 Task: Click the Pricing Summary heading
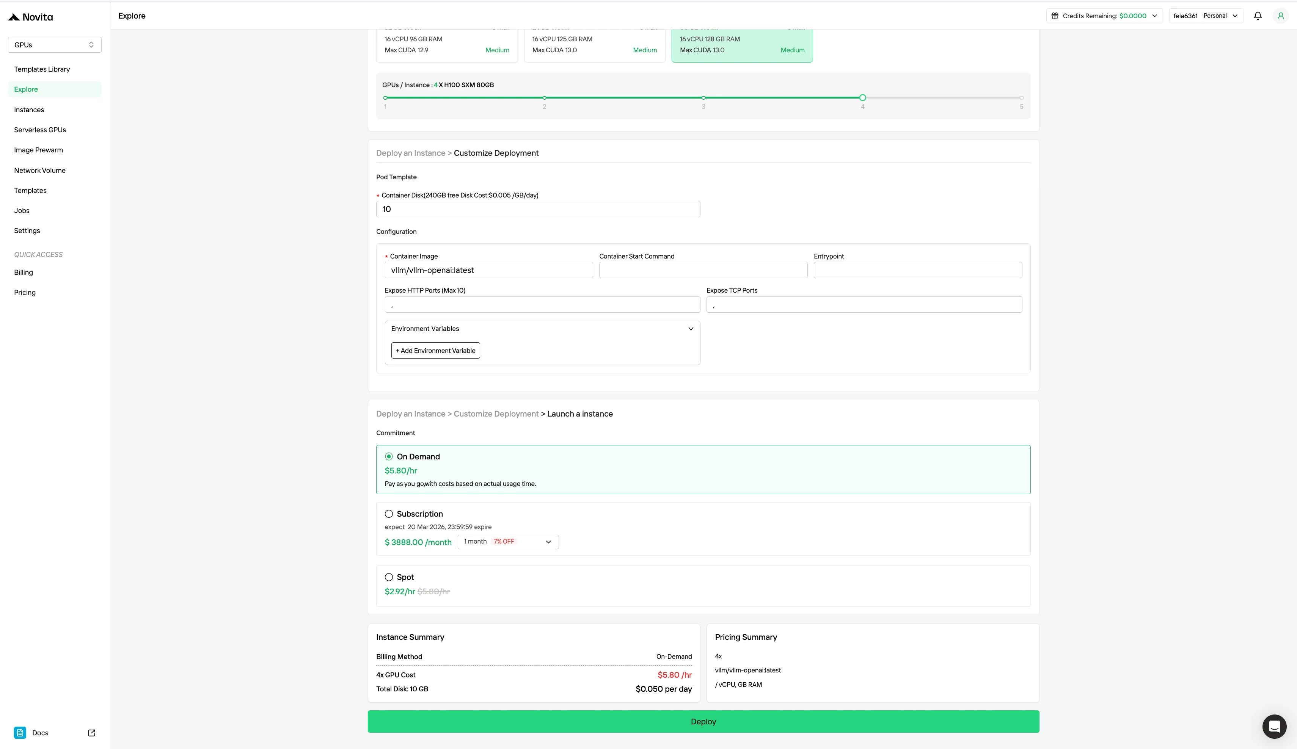click(746, 638)
